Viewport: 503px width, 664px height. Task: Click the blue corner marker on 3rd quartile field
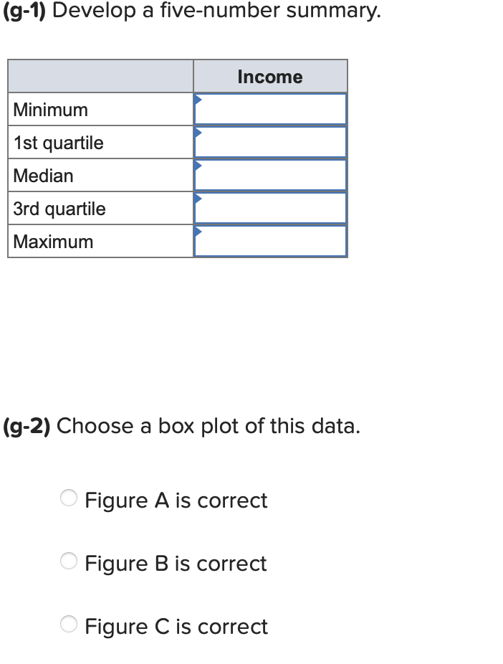point(198,196)
